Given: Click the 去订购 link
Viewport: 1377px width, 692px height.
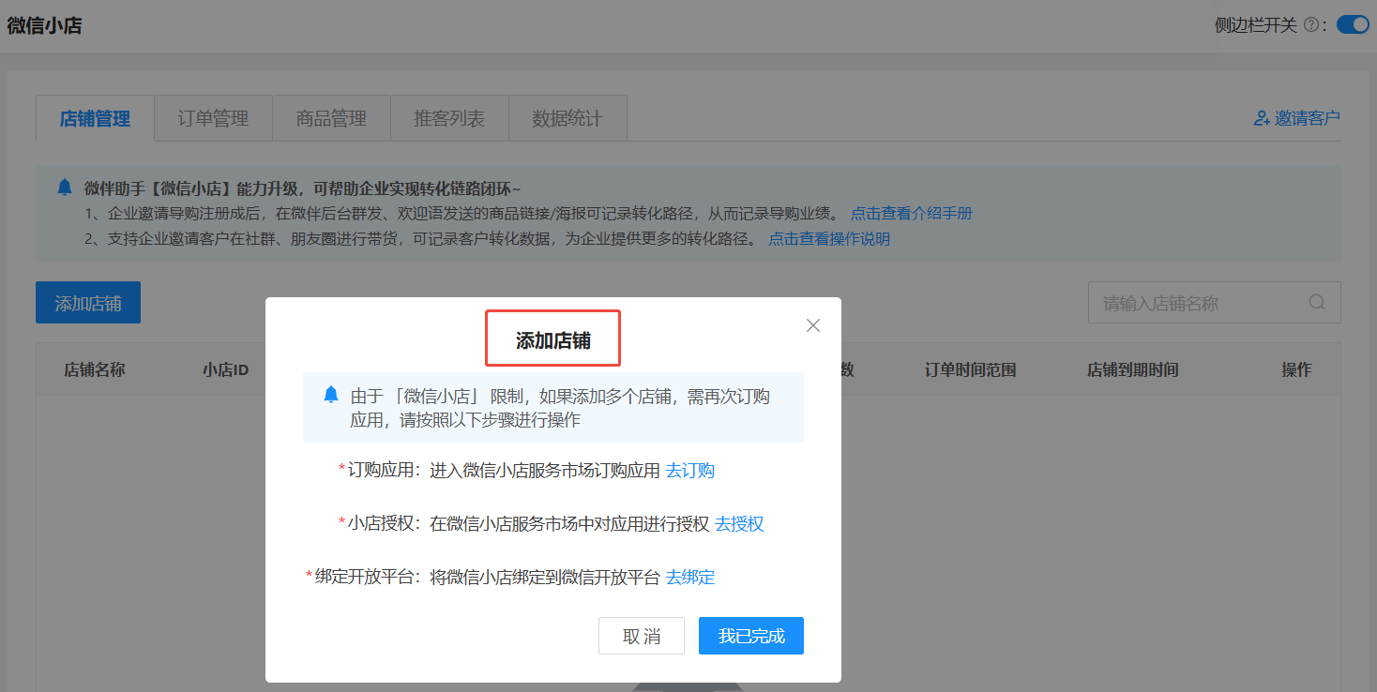Looking at the screenshot, I should pos(689,471).
